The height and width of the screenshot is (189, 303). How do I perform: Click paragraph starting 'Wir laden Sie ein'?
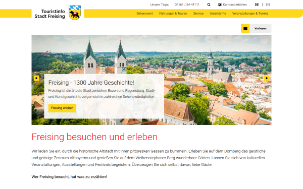148,158
